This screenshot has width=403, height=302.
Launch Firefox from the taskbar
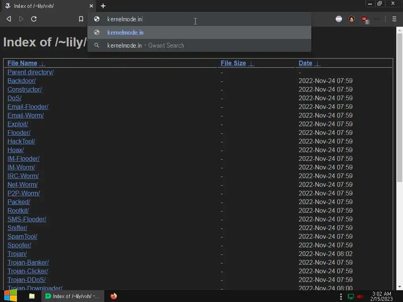[114, 296]
